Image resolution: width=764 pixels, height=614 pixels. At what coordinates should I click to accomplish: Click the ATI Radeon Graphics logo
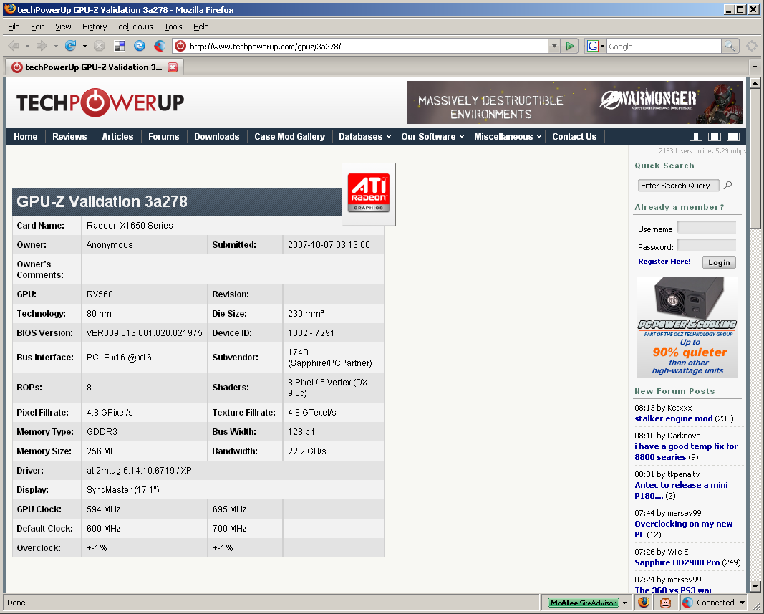pyautogui.click(x=369, y=193)
